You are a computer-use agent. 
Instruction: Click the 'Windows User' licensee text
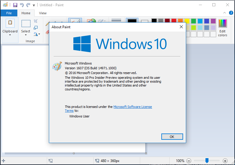79,116
